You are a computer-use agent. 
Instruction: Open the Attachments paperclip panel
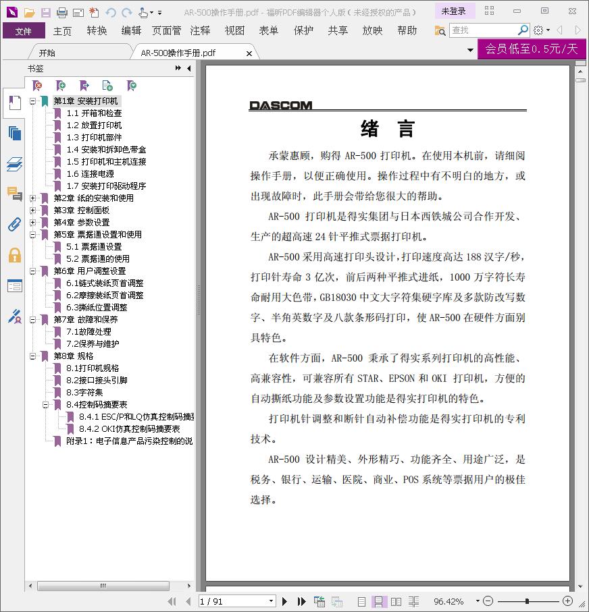coord(15,225)
